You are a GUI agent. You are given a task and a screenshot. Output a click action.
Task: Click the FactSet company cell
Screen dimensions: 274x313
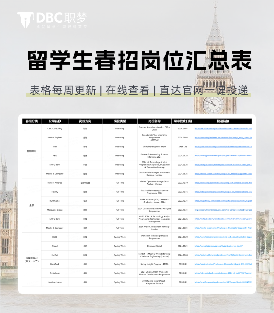[x=55, y=255]
